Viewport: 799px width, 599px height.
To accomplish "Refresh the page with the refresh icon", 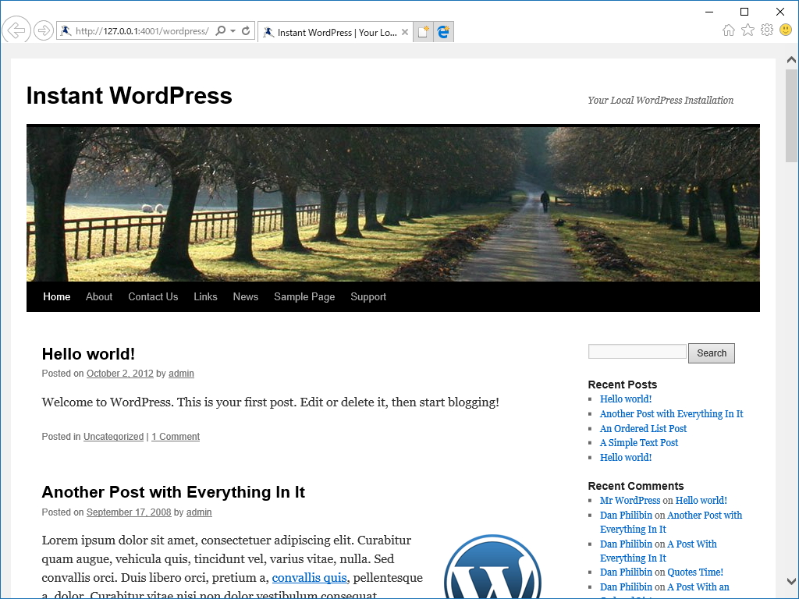I will point(245,30).
